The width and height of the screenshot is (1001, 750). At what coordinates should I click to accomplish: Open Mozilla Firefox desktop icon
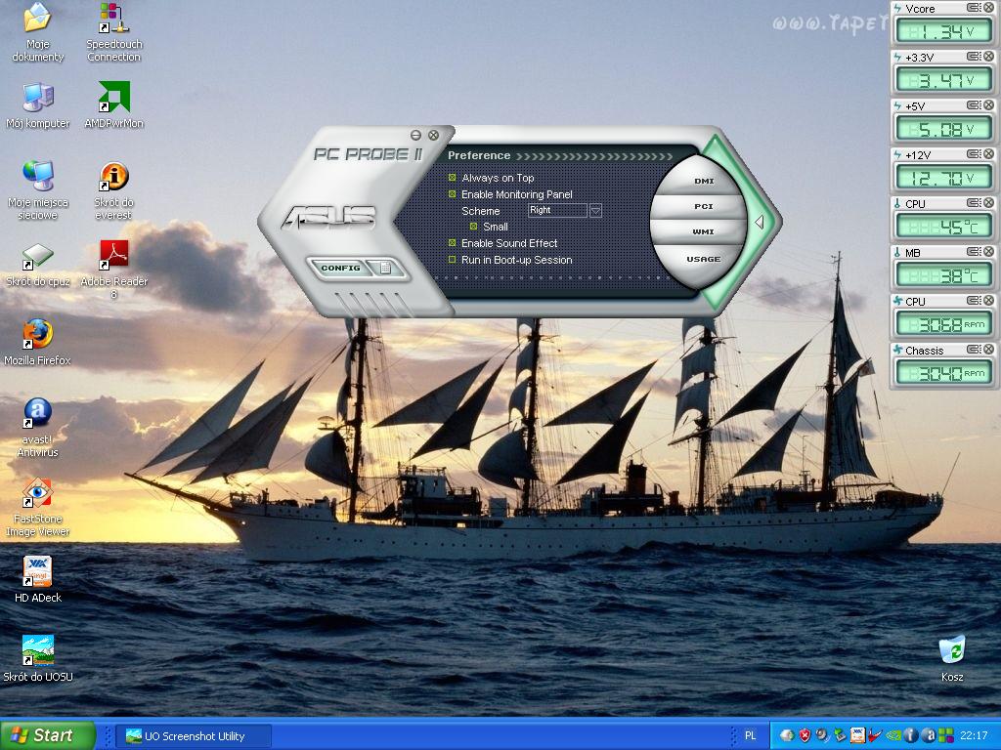pos(37,334)
